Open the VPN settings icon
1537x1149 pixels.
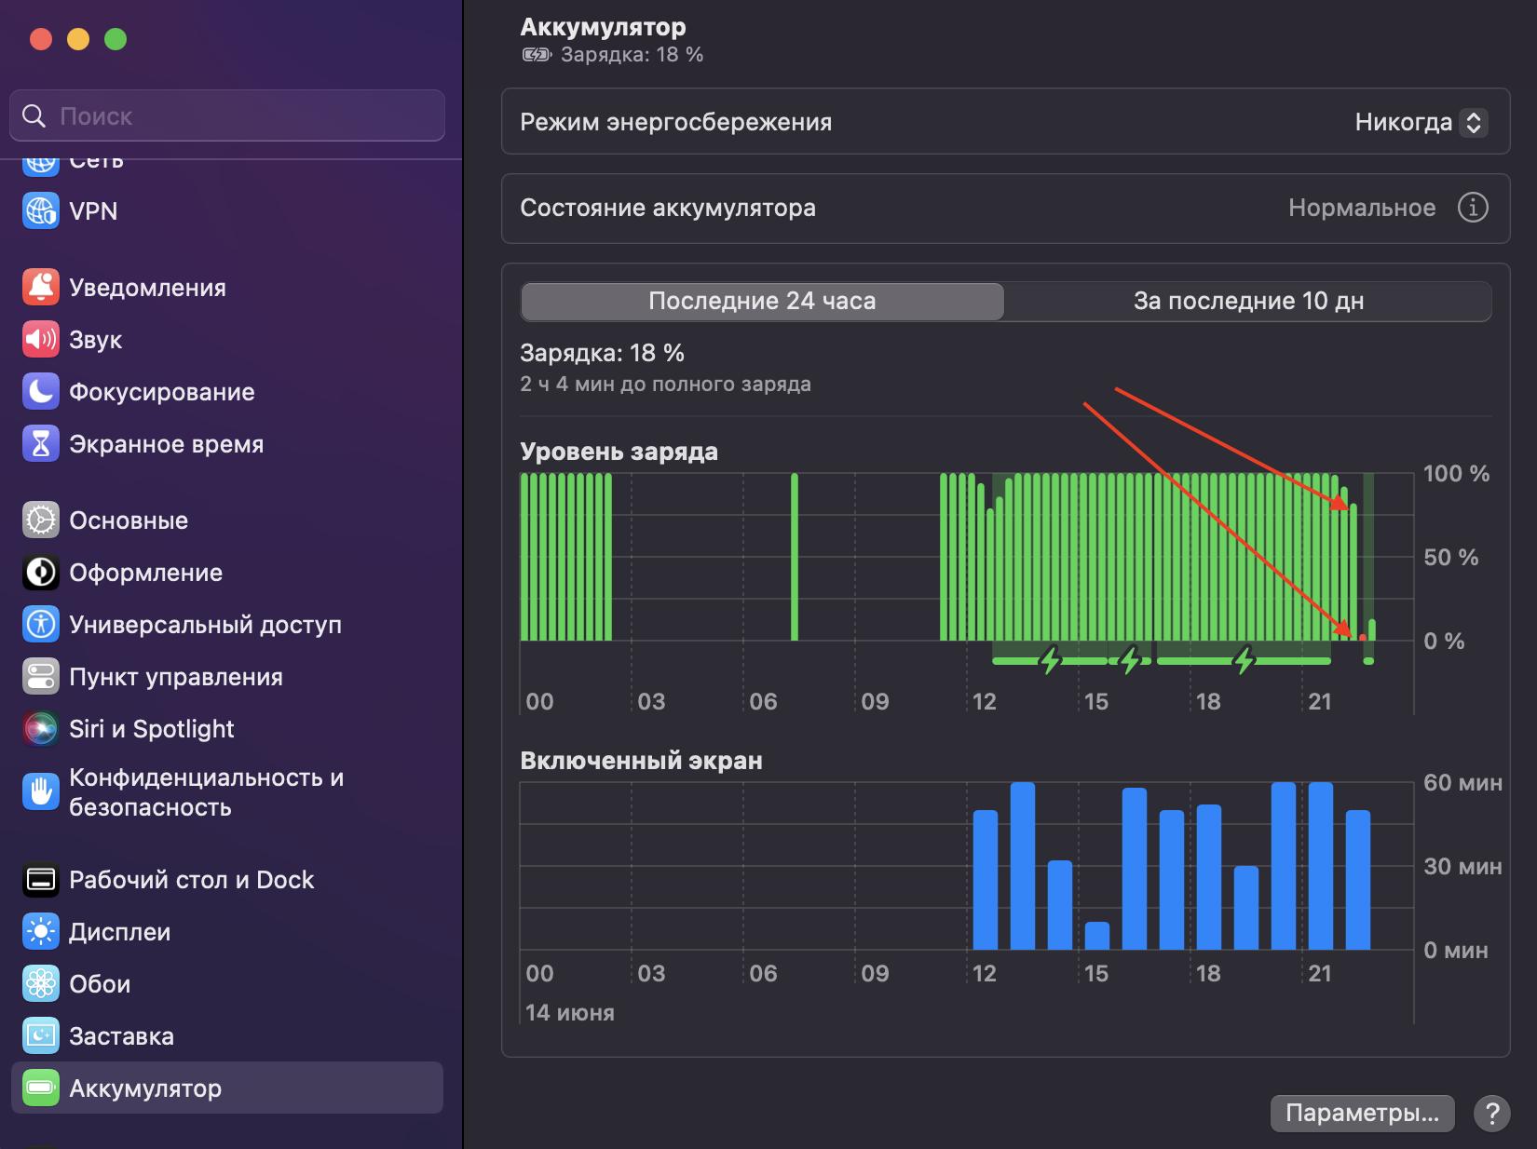[41, 211]
